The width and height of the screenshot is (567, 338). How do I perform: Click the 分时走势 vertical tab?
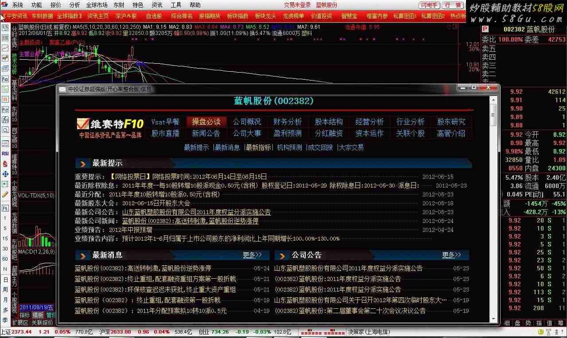[14, 37]
